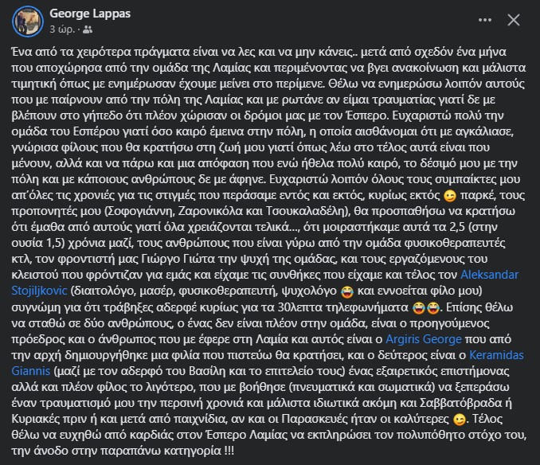This screenshot has width=540, height=465.
Task: Click the wink emoji before 'παρκέ'
Action: (x=450, y=196)
